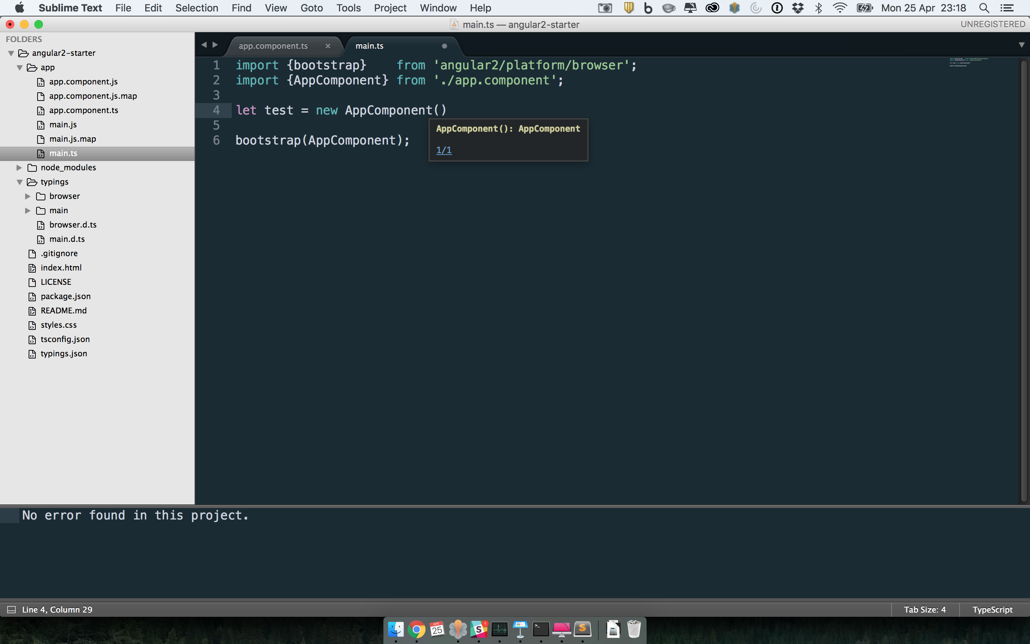Click the 1/1 signature link in popup

point(443,150)
